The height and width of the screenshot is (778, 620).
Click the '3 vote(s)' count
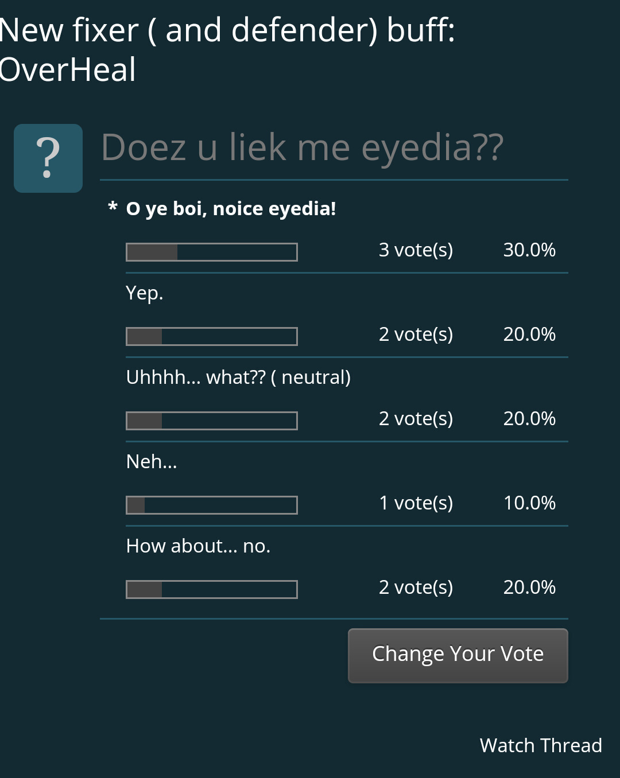tap(416, 250)
